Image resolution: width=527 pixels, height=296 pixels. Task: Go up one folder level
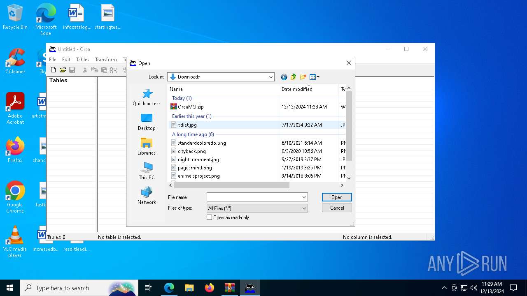pyautogui.click(x=294, y=77)
